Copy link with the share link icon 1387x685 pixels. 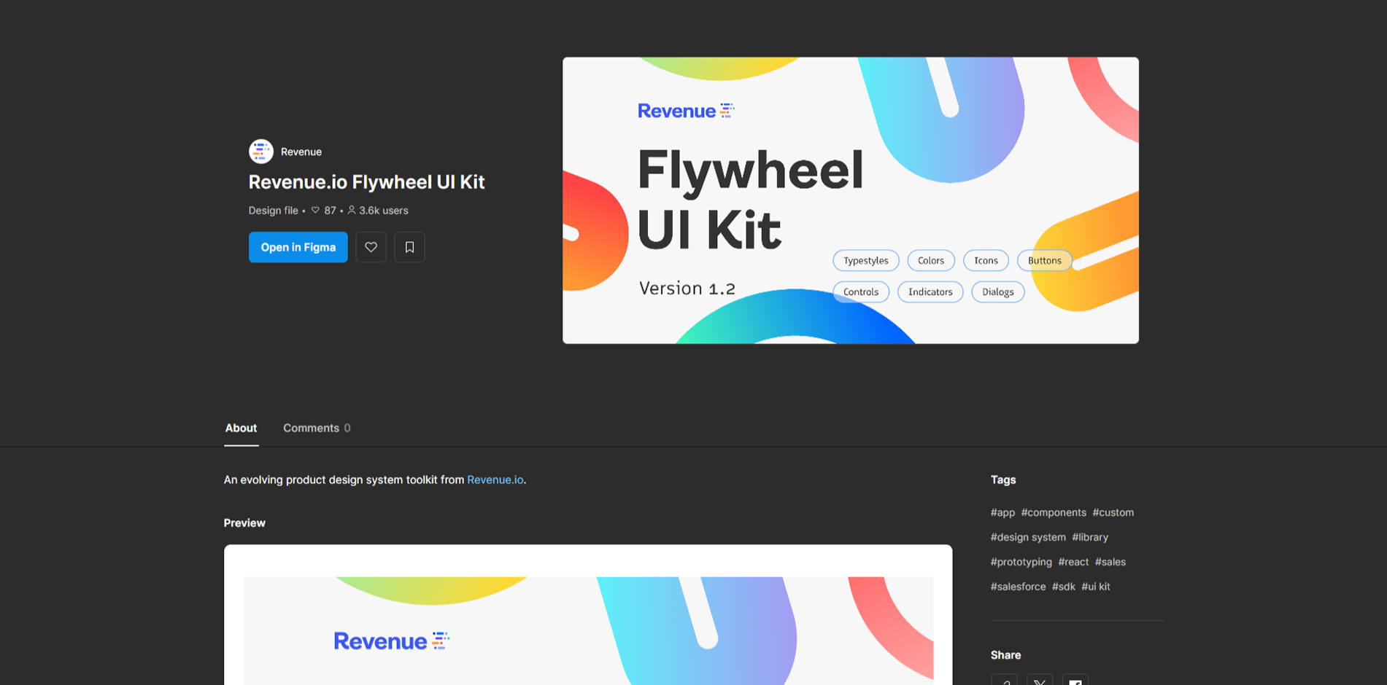pos(1004,681)
